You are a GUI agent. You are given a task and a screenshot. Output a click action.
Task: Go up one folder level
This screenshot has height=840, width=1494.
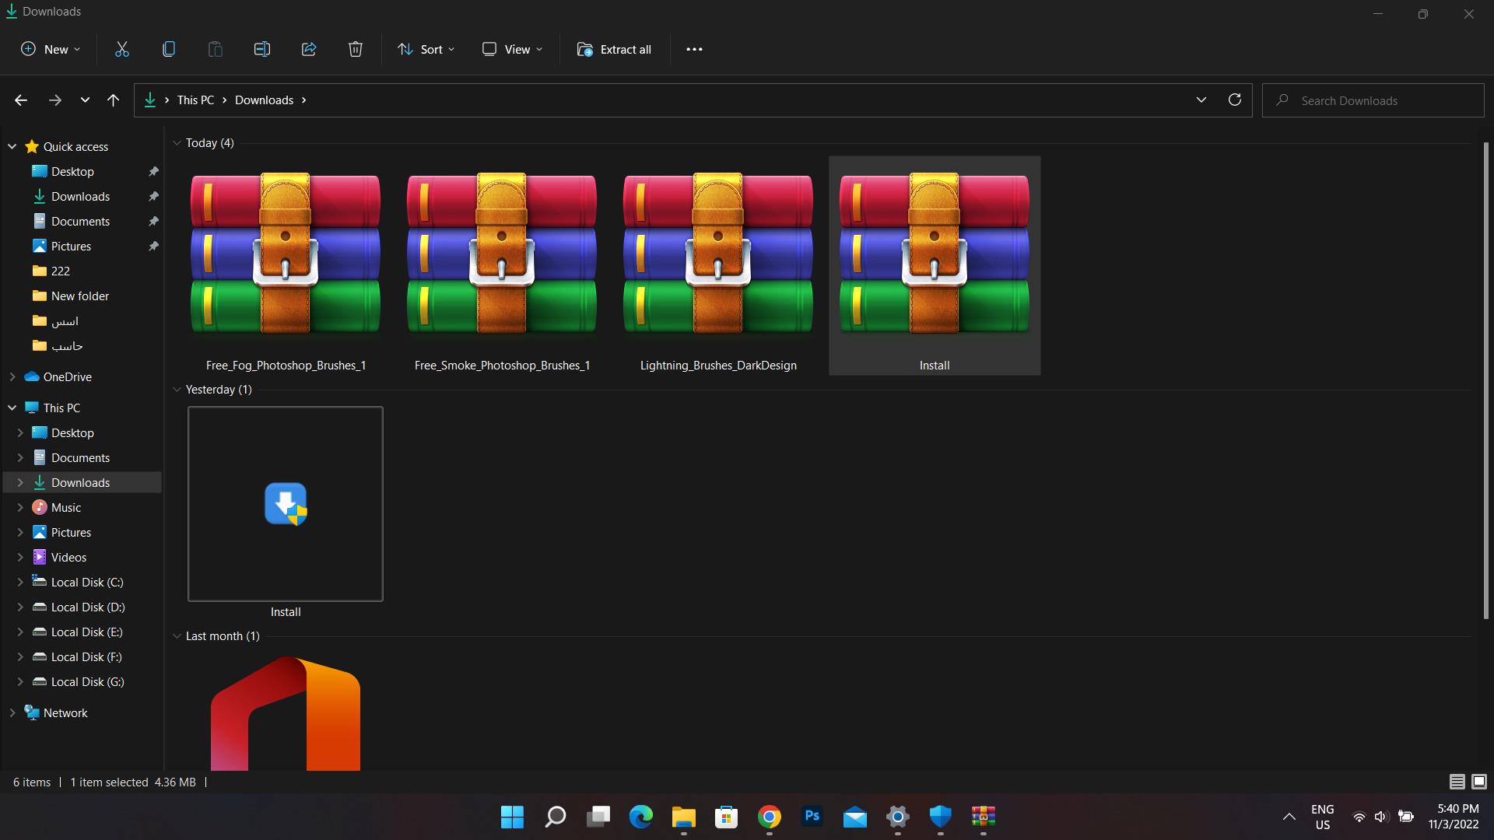point(113,100)
